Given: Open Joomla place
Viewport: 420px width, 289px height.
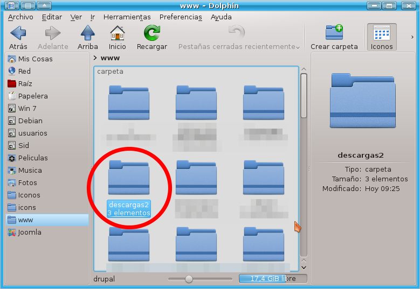Looking at the screenshot, I should pos(47,232).
